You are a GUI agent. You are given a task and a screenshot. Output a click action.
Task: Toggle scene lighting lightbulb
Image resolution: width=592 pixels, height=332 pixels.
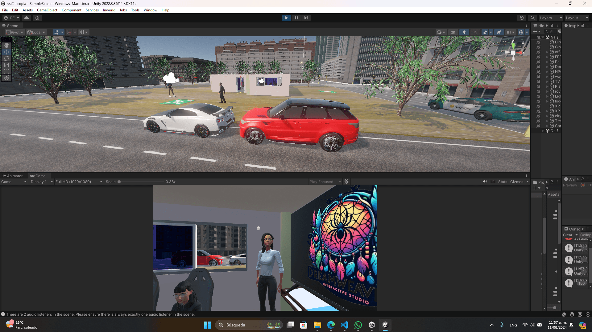coord(464,32)
